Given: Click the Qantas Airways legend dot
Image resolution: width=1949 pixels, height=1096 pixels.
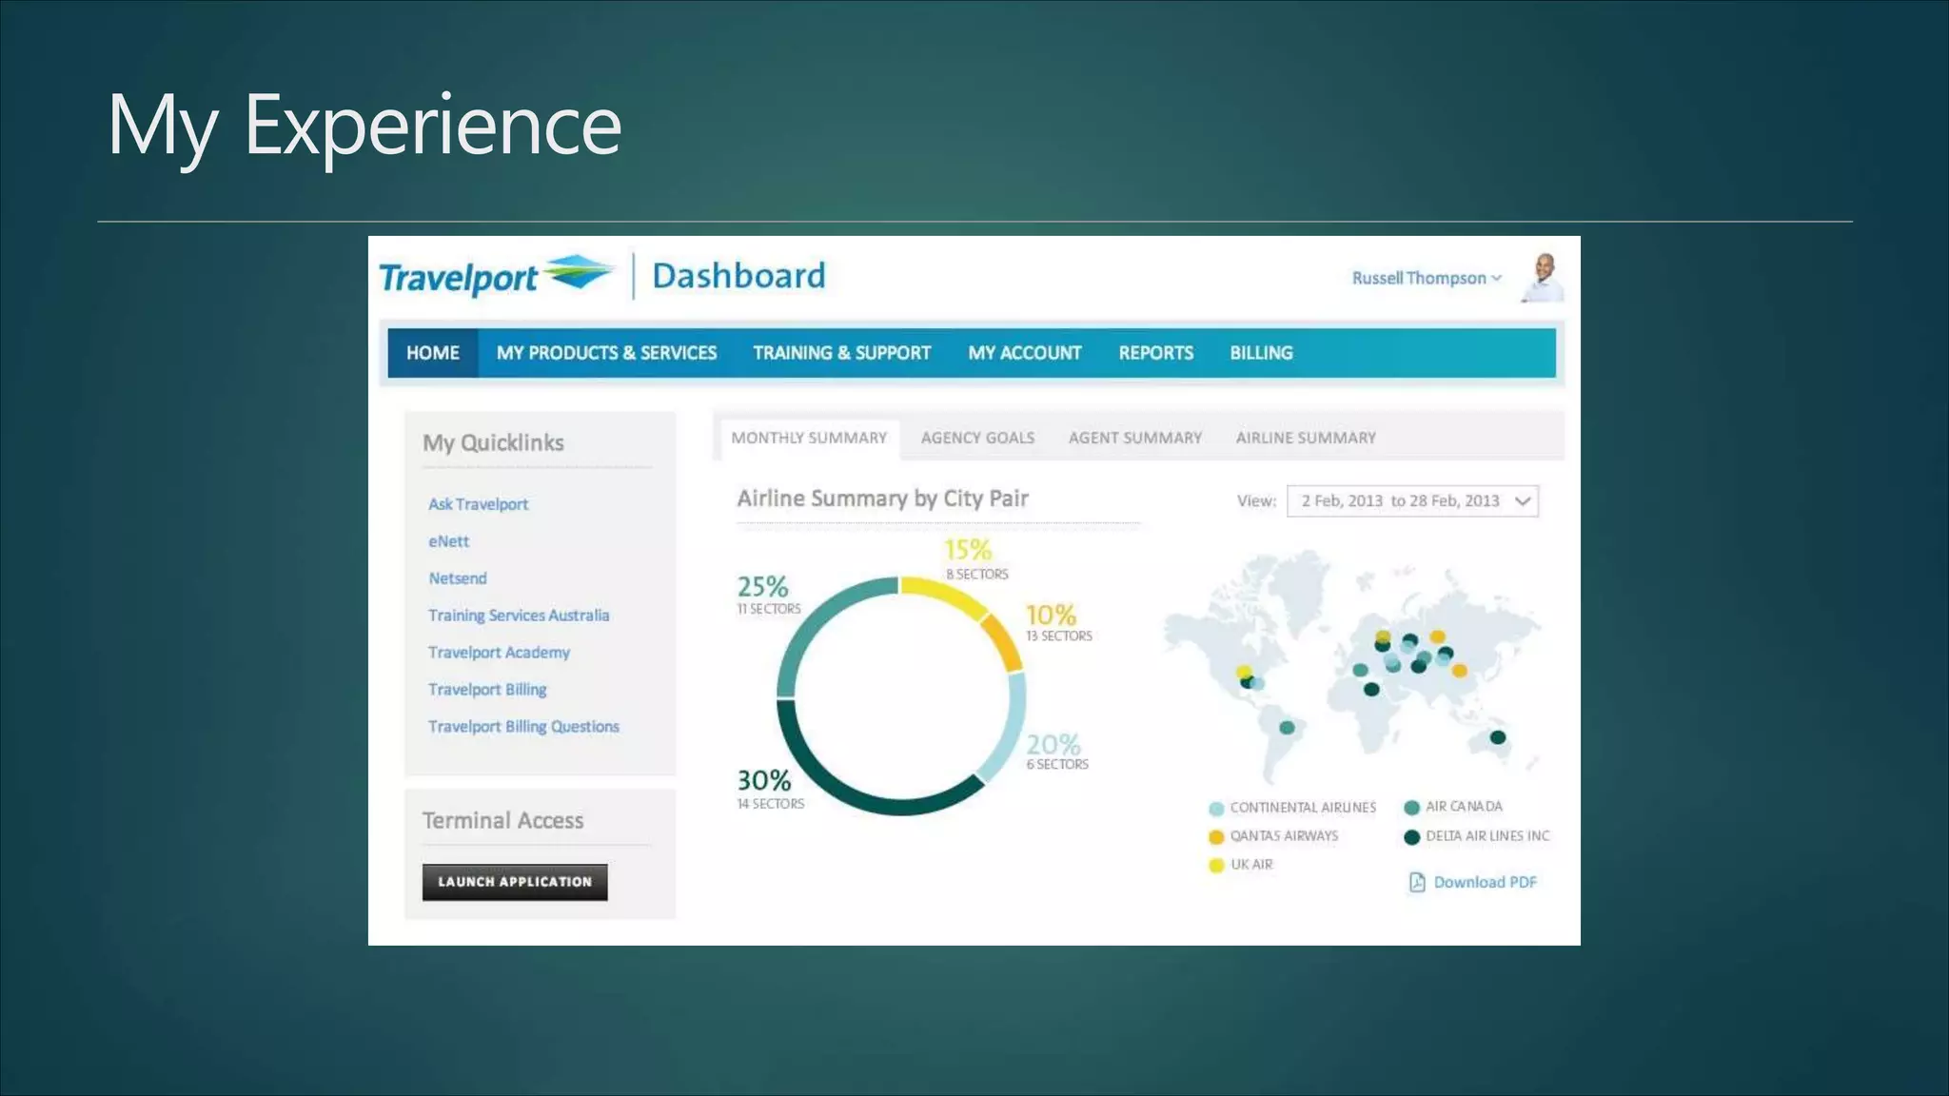Looking at the screenshot, I should 1215,837.
